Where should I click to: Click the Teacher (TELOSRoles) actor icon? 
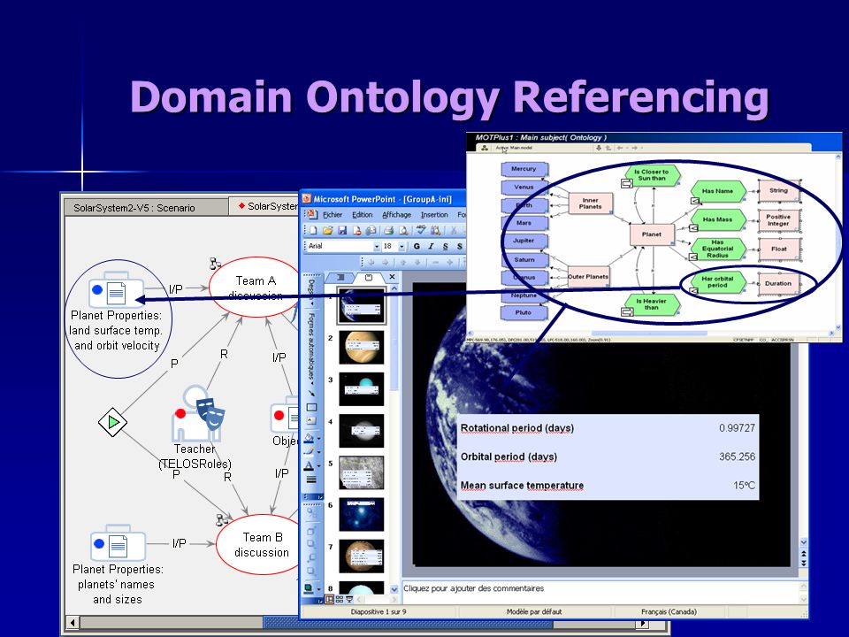[x=196, y=414]
